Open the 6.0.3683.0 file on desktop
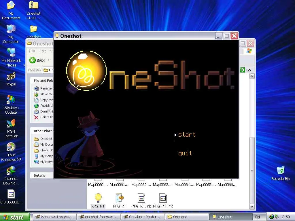Image resolution: width=295 pixels, height=221 pixels. coord(11,197)
